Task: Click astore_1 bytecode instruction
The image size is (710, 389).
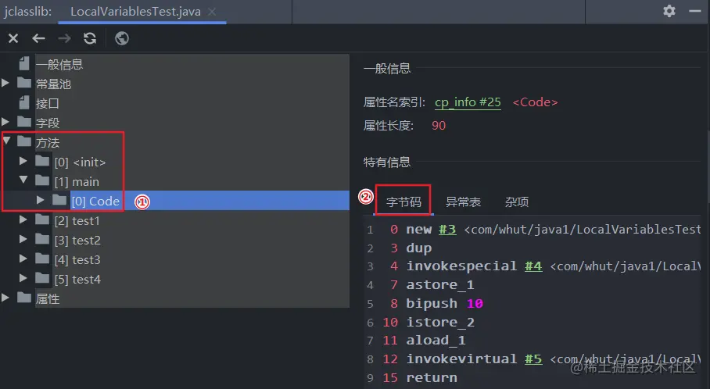Action: [440, 284]
